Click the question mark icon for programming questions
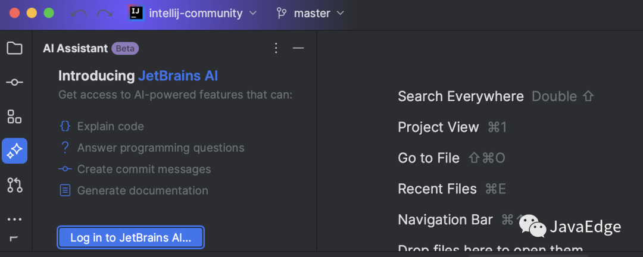 (x=65, y=148)
